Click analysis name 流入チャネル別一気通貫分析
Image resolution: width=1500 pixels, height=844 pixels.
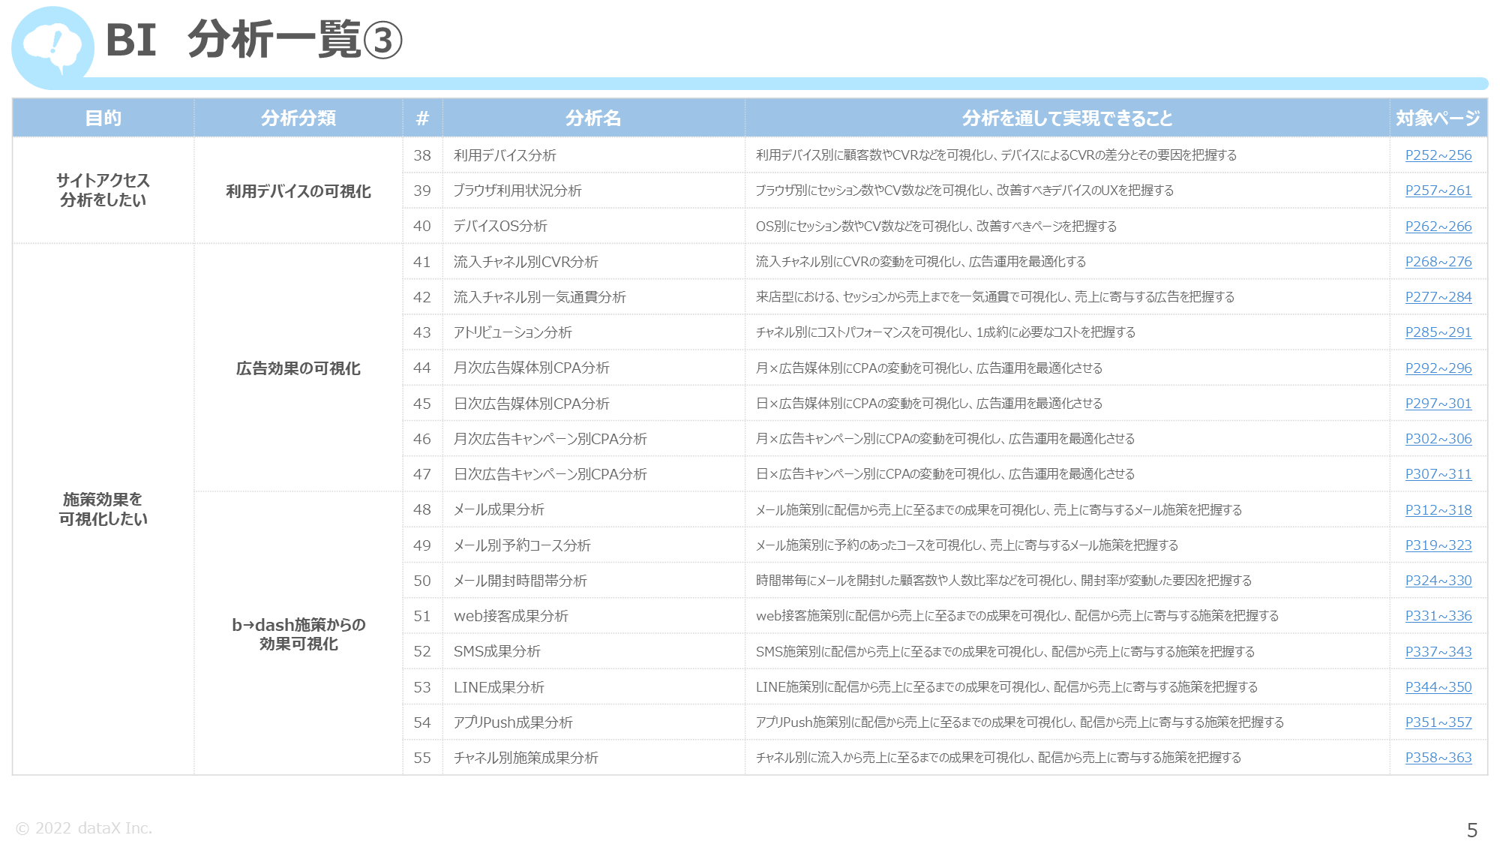coord(539,297)
